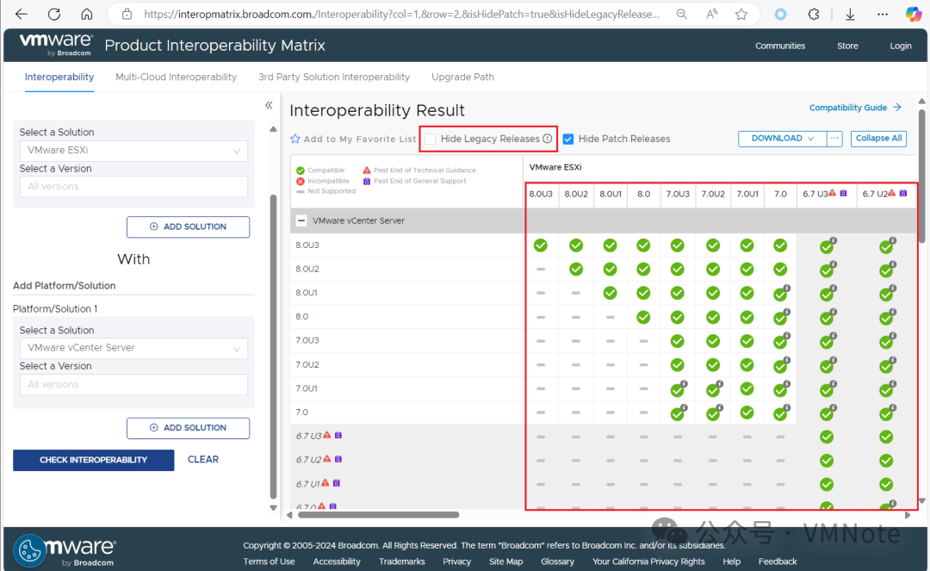Click the Add to My Favorite List star
Screen dimensions: 930x571
click(x=294, y=139)
